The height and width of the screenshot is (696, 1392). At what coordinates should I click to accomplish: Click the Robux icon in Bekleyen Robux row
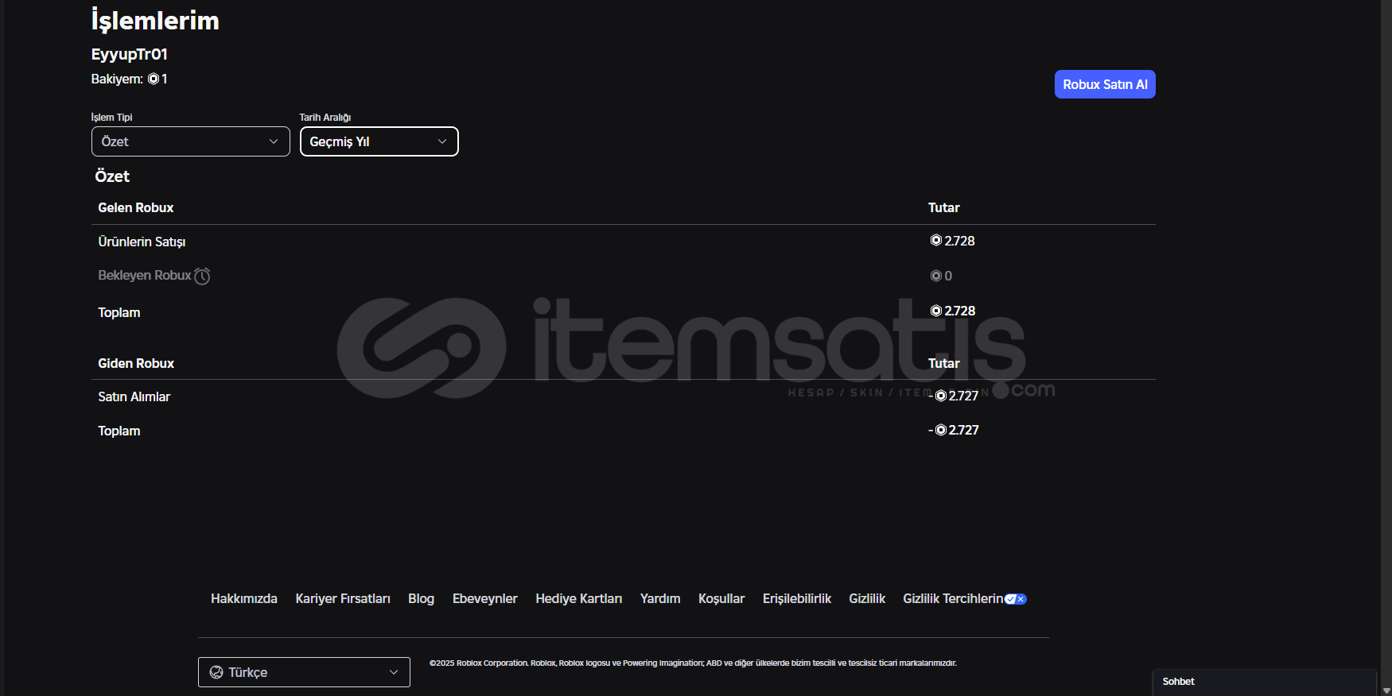[936, 276]
